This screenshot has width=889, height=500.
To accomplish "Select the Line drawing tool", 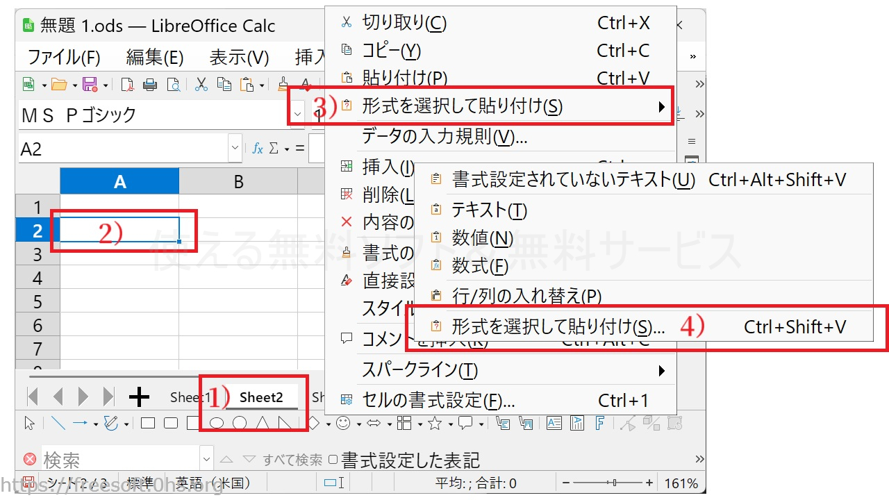I will (58, 423).
